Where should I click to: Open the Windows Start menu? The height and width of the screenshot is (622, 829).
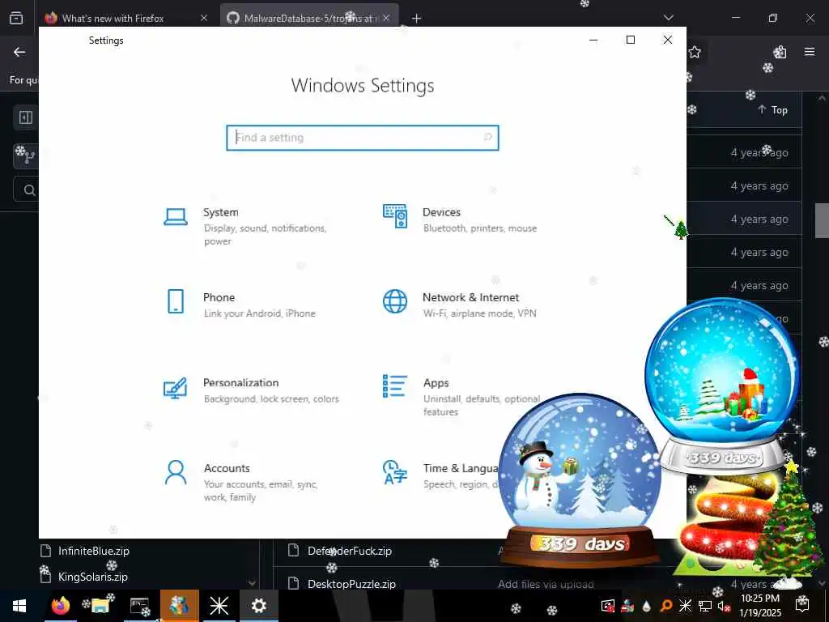(19, 606)
